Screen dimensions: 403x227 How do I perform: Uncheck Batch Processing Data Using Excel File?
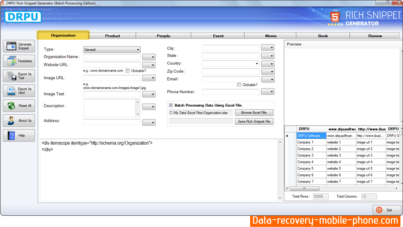click(171, 105)
